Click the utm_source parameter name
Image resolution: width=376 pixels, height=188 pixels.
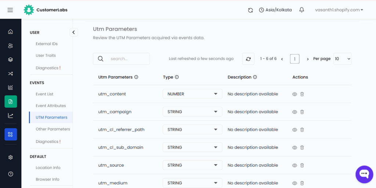click(x=111, y=165)
